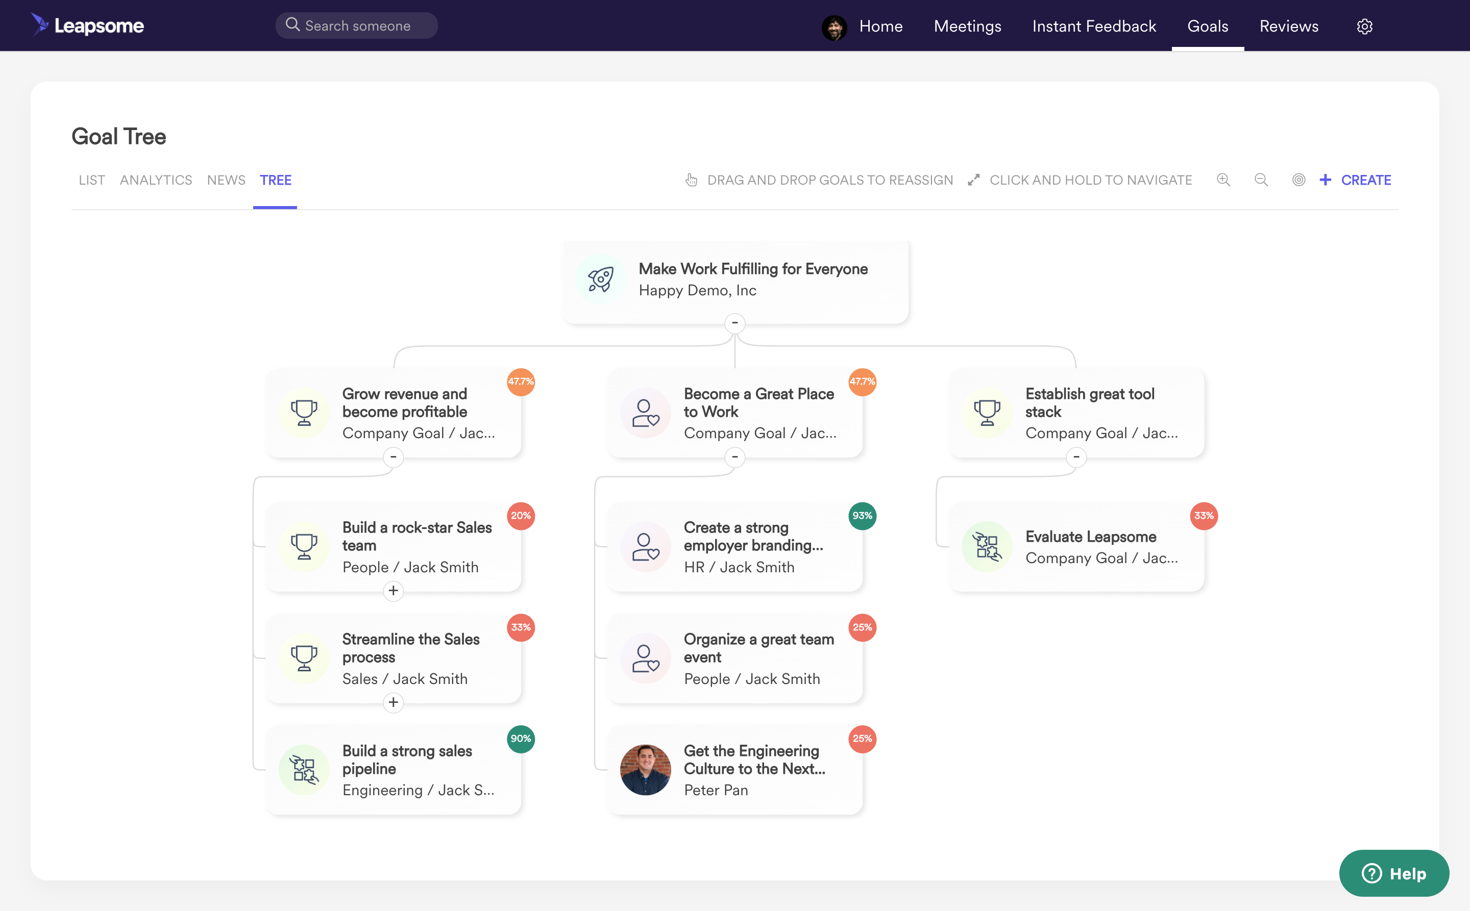This screenshot has width=1470, height=911.
Task: Click the Leapsome logo
Action: (x=87, y=26)
